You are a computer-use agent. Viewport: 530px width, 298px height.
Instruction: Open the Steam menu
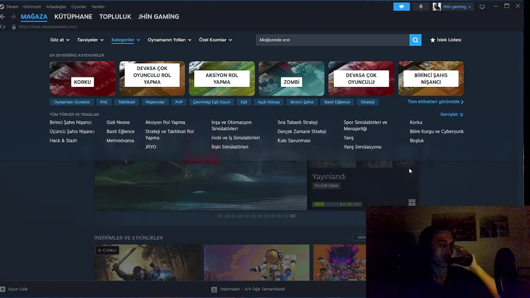coord(12,7)
